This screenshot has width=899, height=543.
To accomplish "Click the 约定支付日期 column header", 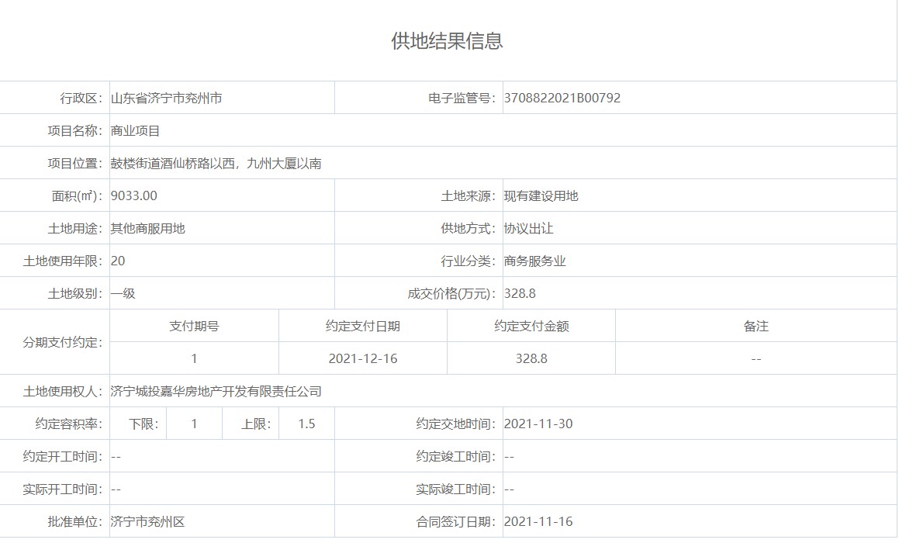I will pos(362,327).
